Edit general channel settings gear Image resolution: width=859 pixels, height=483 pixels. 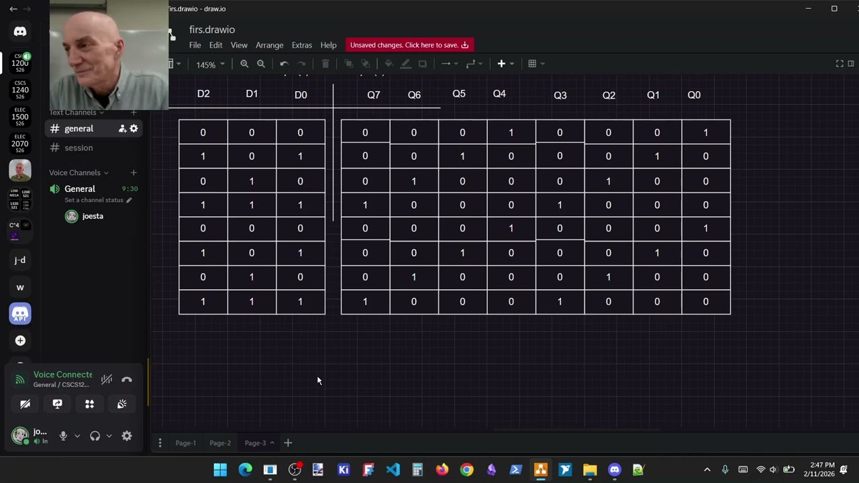click(x=134, y=128)
